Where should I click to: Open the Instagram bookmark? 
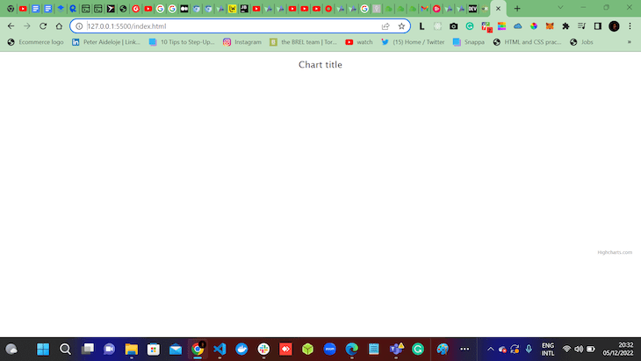pos(242,42)
